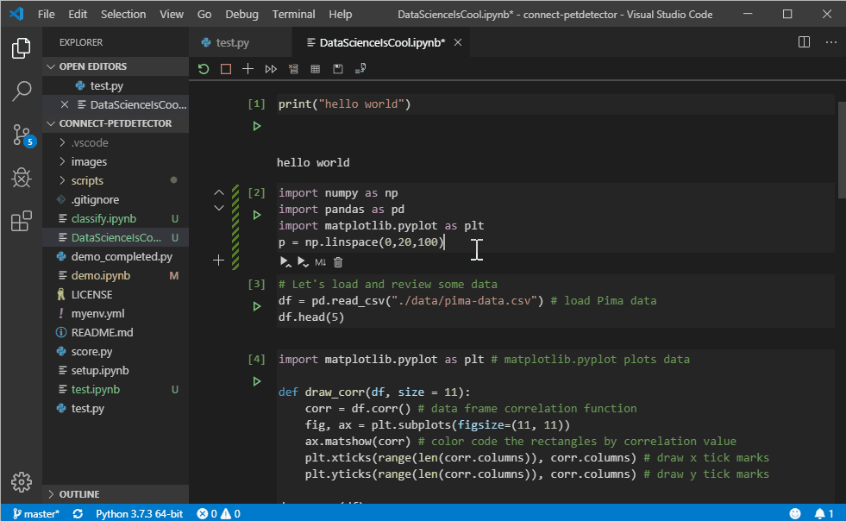The height and width of the screenshot is (521, 846).
Task: Restart the Jupyter kernel in notebook toolbar
Action: [204, 69]
